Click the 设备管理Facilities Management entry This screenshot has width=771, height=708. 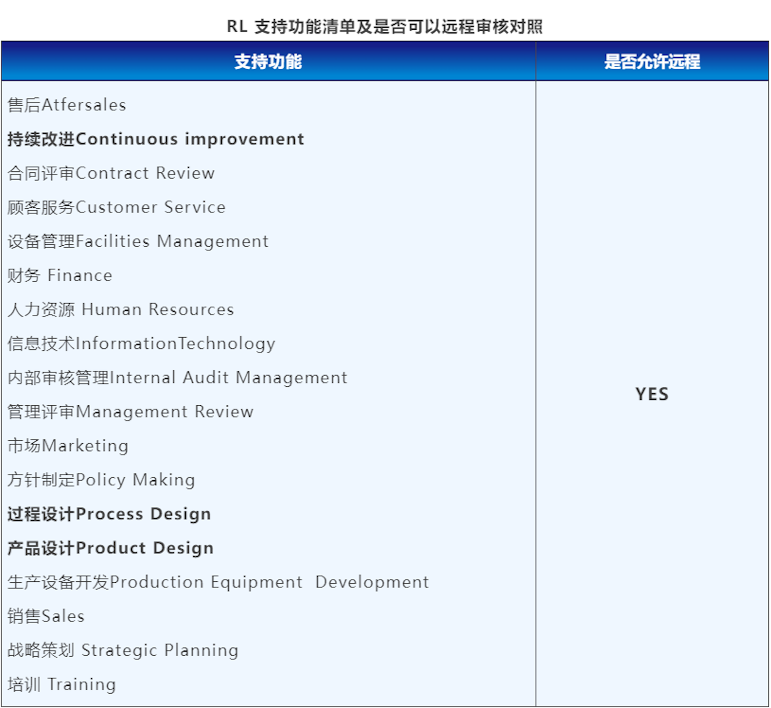coord(137,241)
